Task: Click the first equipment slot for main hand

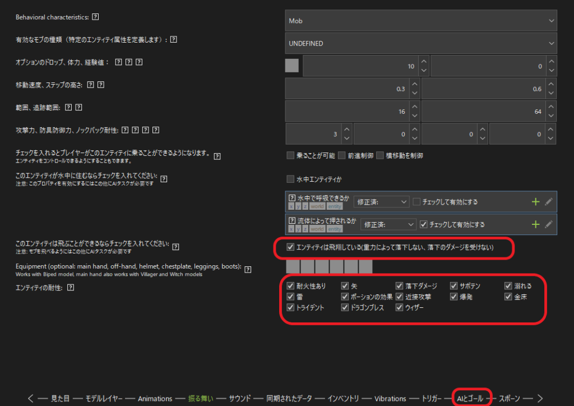Action: (x=293, y=266)
